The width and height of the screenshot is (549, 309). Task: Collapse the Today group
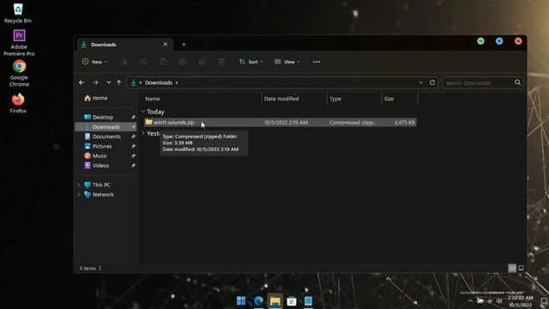click(x=143, y=112)
